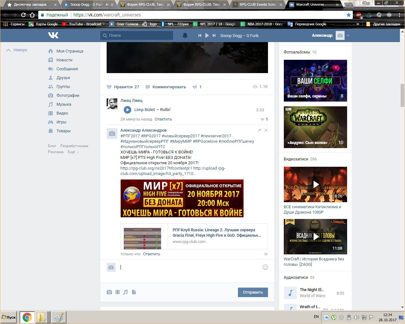Open Группы in the sidebar

[59, 86]
